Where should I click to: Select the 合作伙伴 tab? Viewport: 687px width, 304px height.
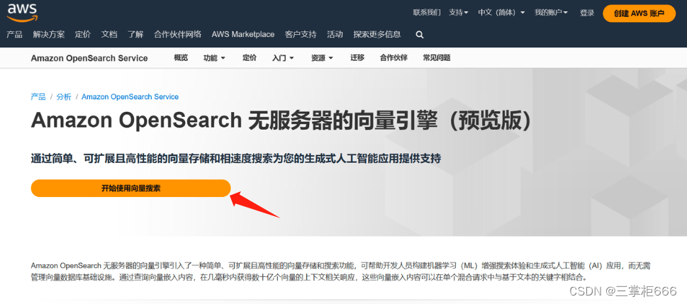[393, 58]
